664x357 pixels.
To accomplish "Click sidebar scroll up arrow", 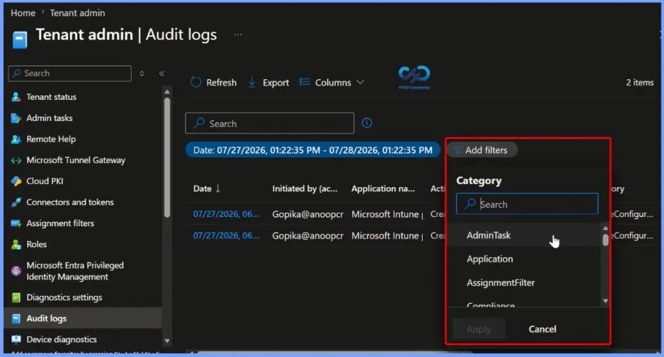I will (x=167, y=92).
